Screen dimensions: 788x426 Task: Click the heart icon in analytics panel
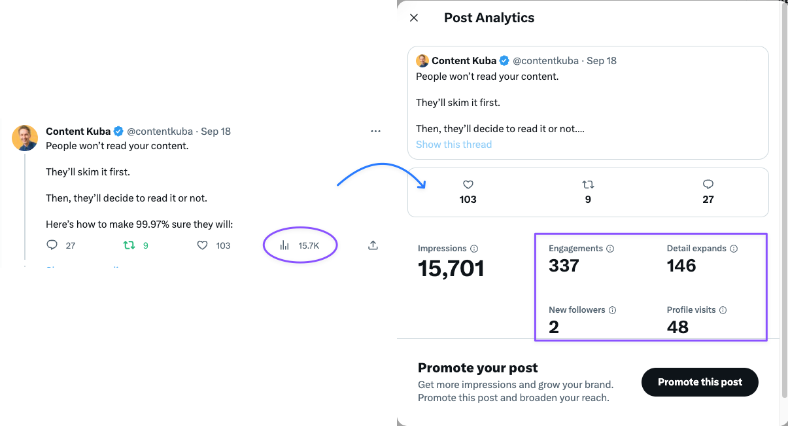468,185
